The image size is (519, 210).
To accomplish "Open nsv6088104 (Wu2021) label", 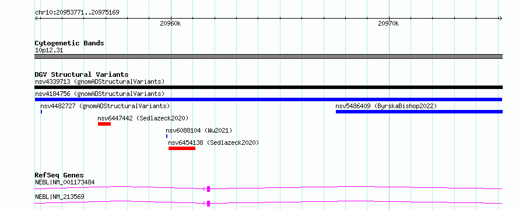I will tap(199, 130).
